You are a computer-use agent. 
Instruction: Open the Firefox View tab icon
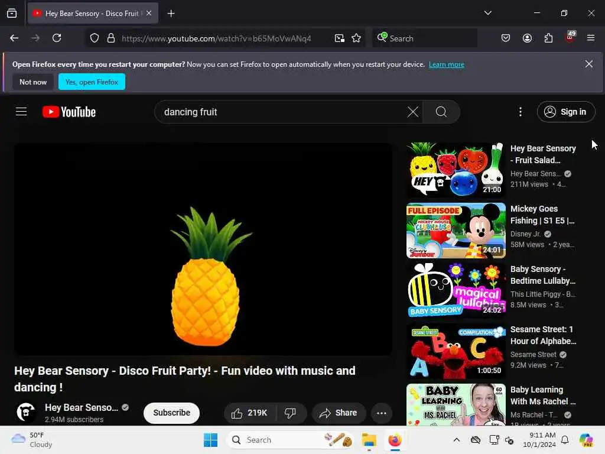12,13
